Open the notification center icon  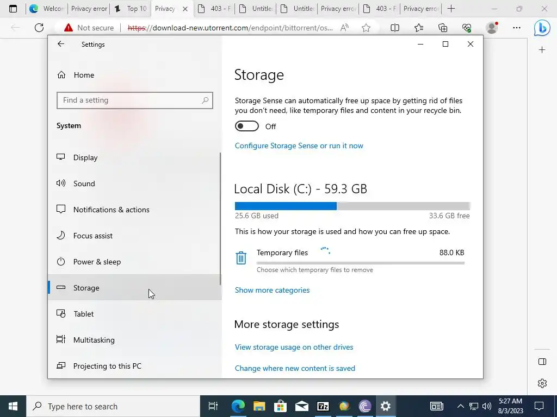[539, 406]
